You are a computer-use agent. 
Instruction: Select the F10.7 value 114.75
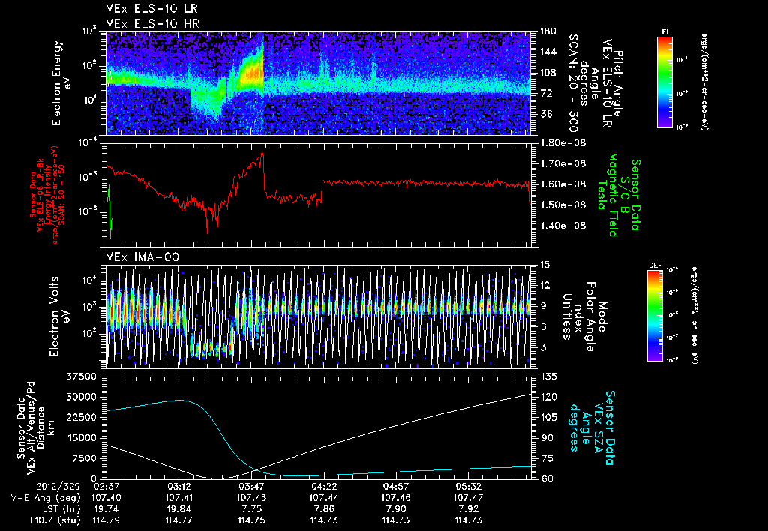[251, 520]
